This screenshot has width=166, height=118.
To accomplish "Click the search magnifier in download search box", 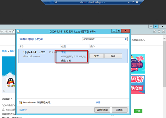I will (x=125, y=39).
